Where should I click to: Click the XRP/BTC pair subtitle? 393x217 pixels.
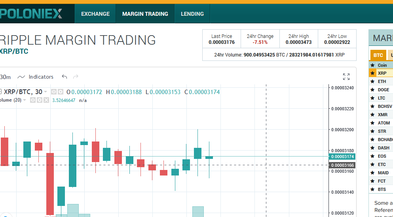pos(13,51)
